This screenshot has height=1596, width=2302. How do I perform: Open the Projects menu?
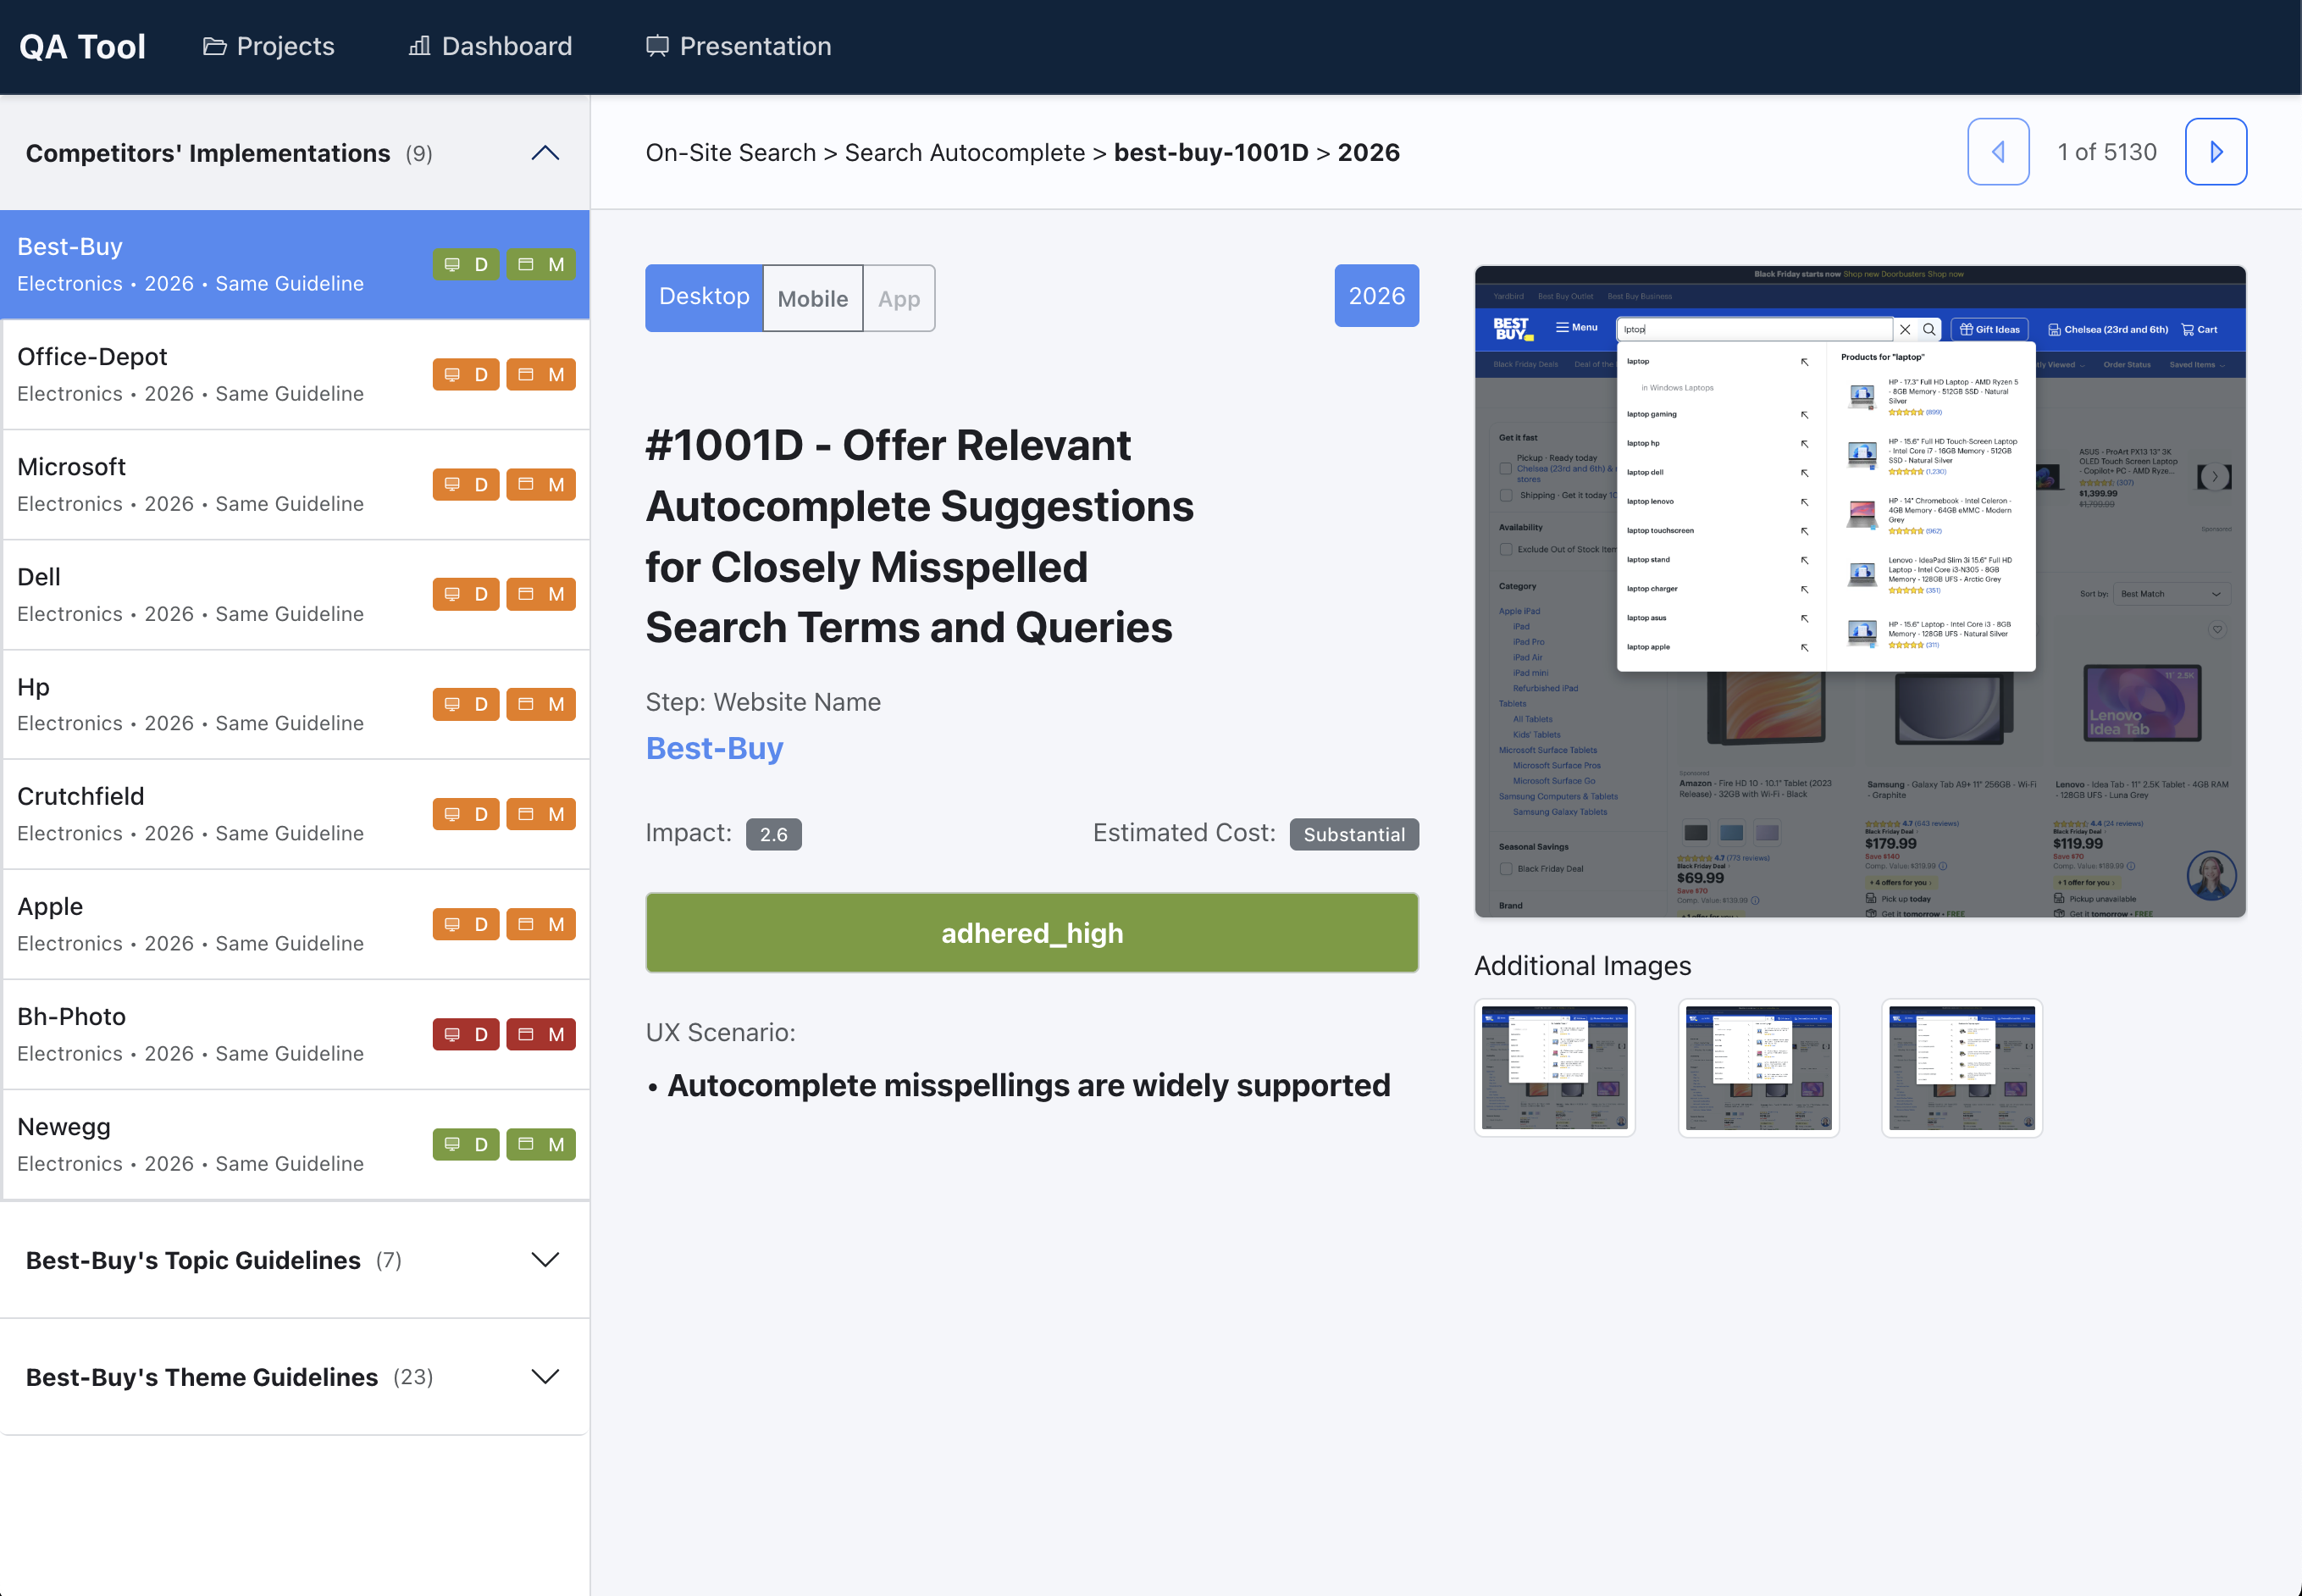pos(268,46)
